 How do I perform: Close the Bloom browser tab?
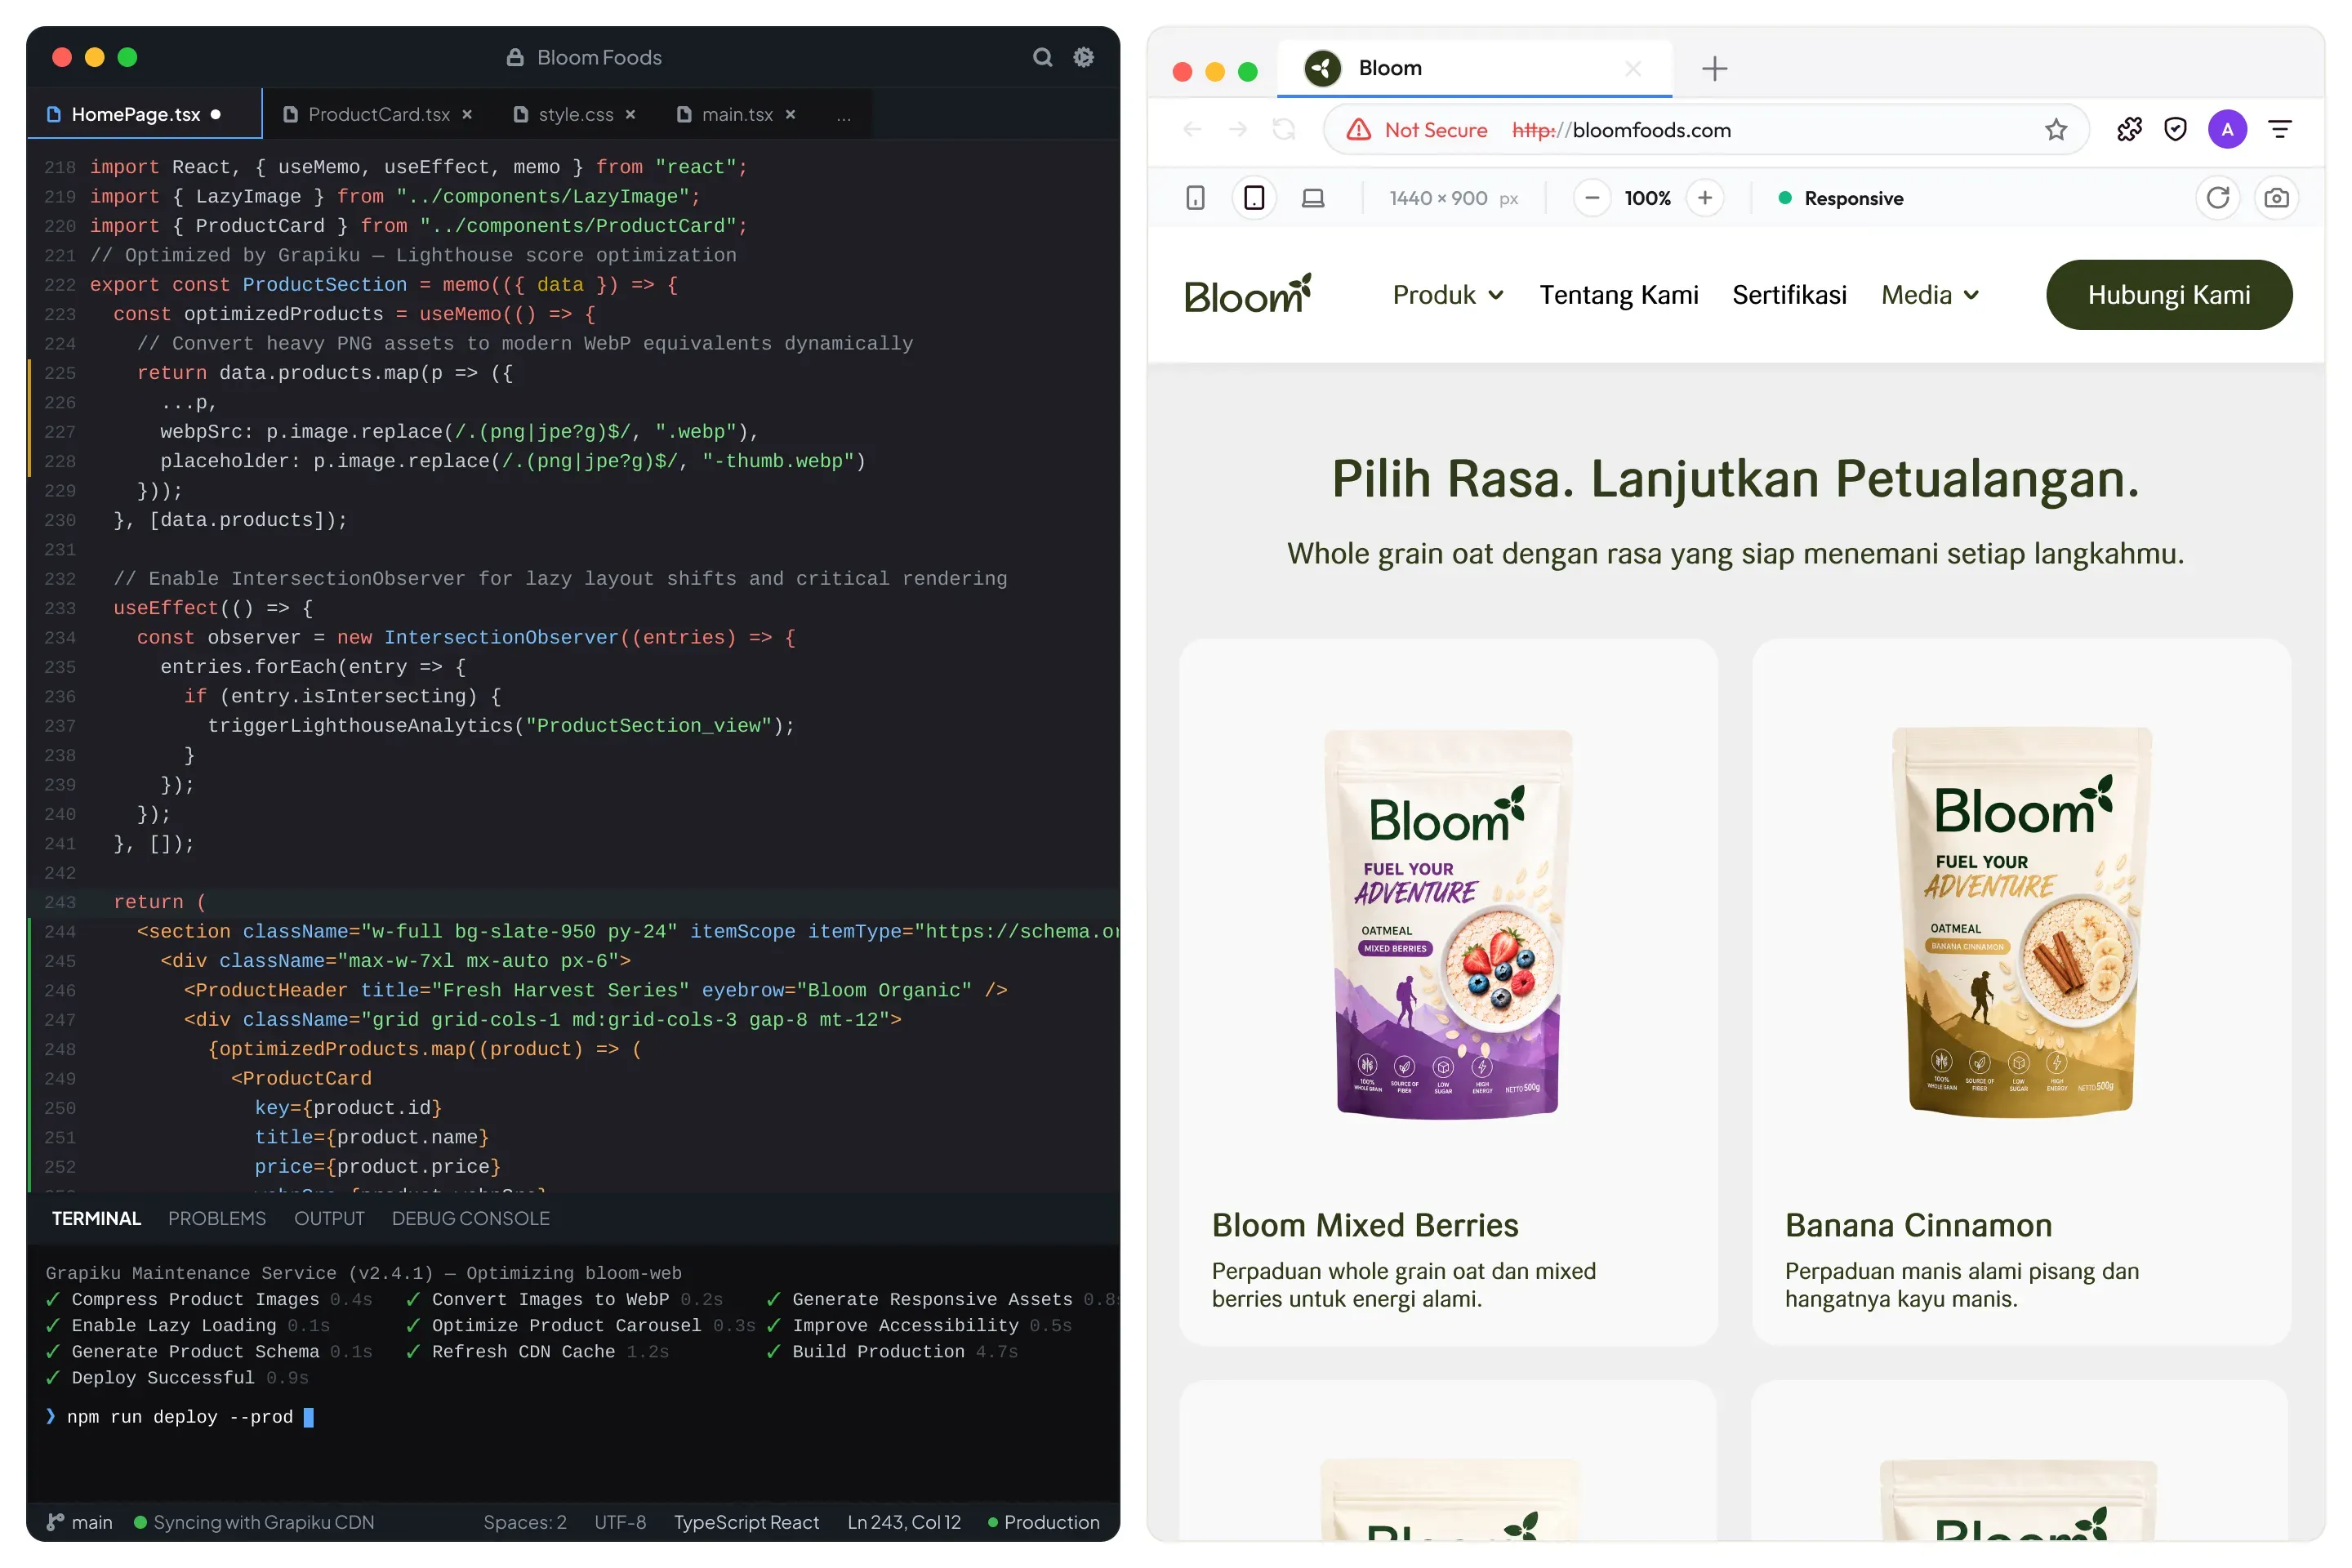1633,68
